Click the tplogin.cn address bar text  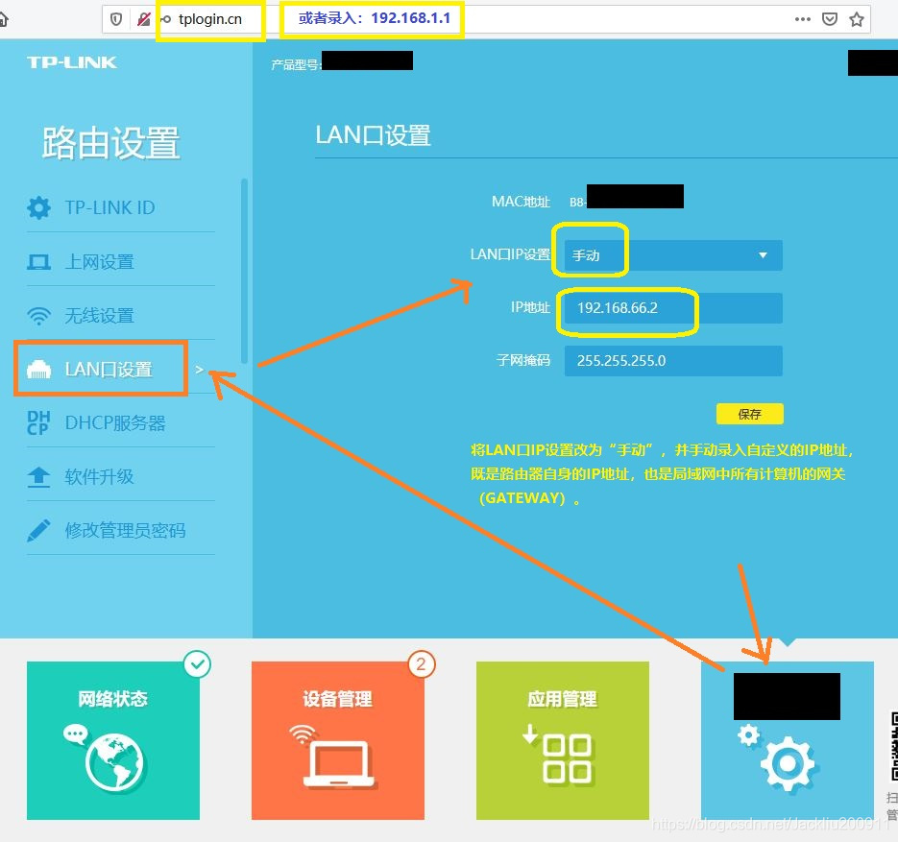point(210,19)
